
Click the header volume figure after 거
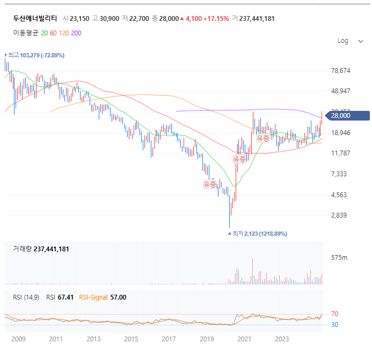pyautogui.click(x=257, y=19)
